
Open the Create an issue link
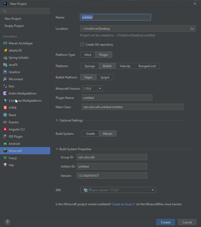click(122, 204)
